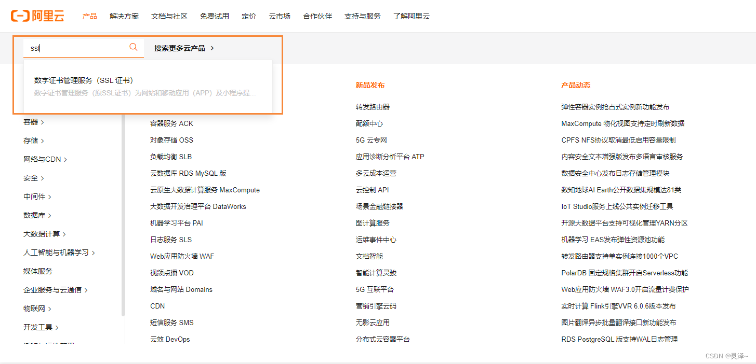Image resolution: width=756 pixels, height=364 pixels.
Task: Open 搜索更多云产品 link
Action: pos(184,48)
